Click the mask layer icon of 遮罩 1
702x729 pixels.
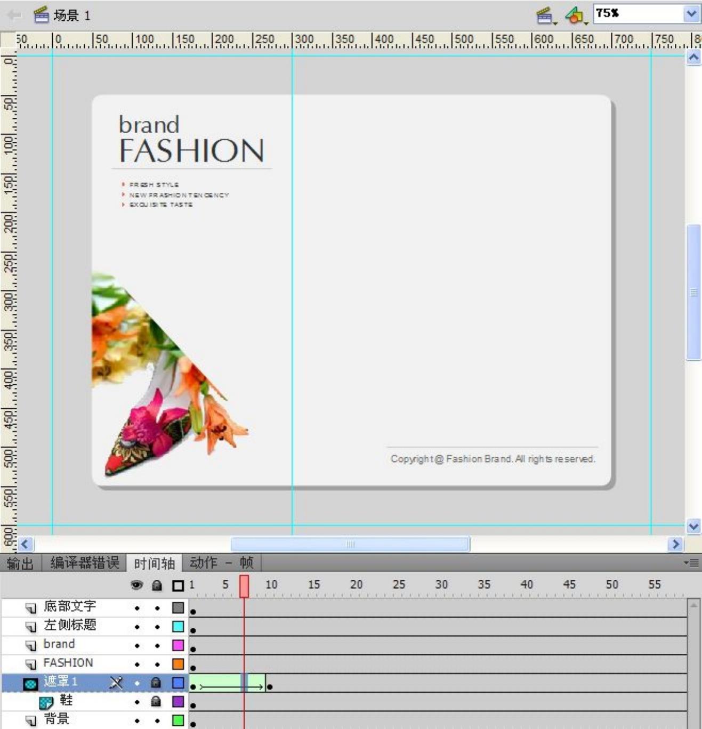pos(31,683)
